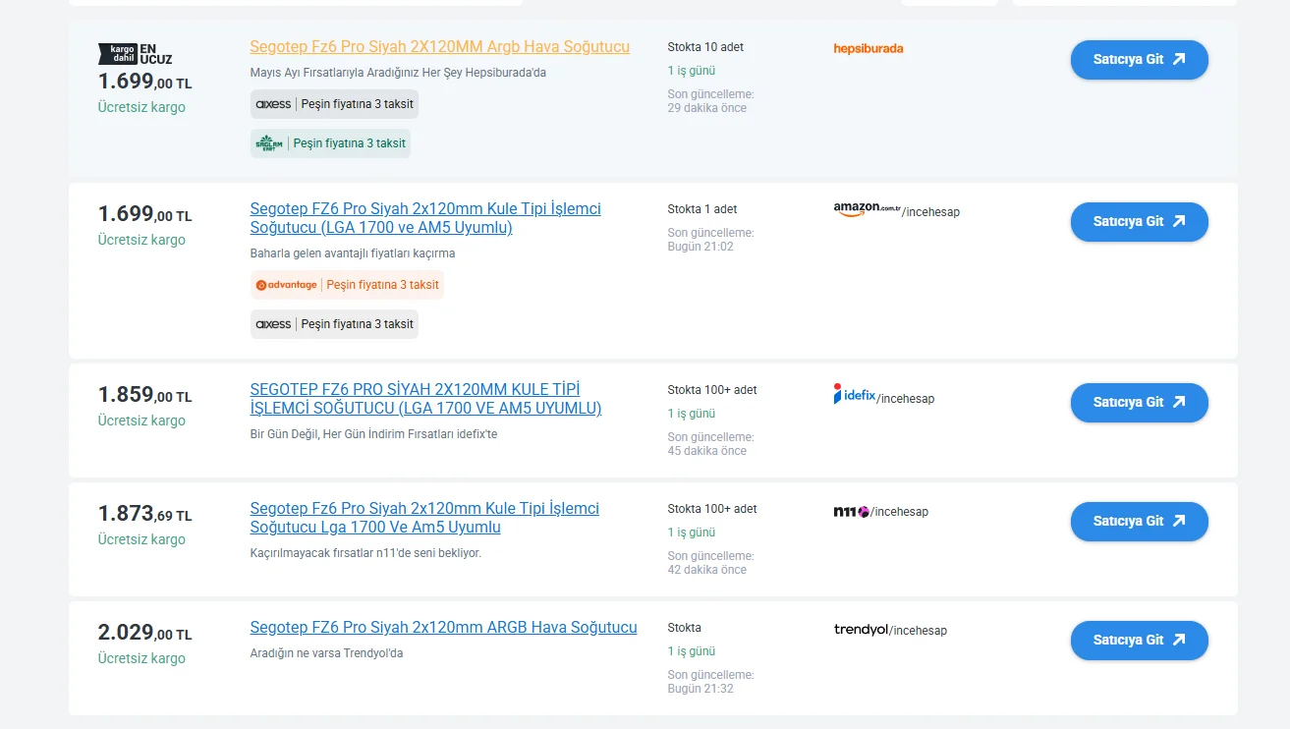Click the "Bugün 21:02" update time

tap(701, 247)
